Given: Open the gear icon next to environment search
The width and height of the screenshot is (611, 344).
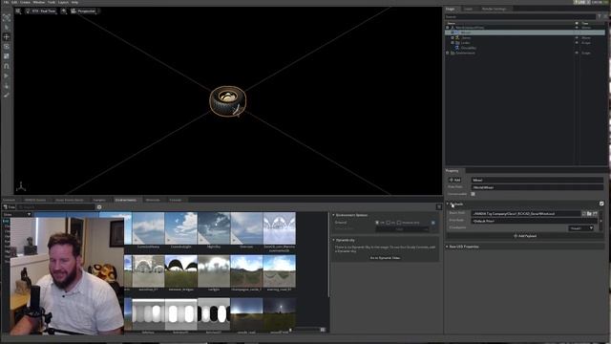Looking at the screenshot, I should coord(99,207).
